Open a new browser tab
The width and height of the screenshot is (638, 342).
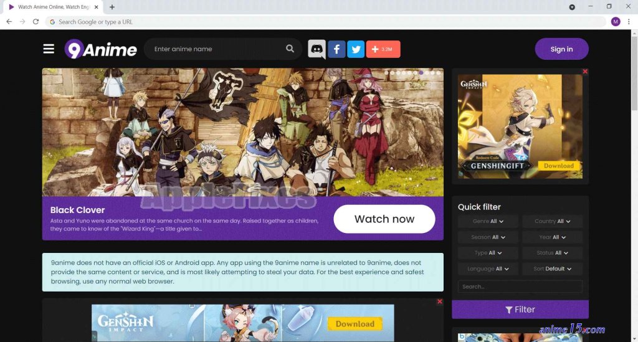(112, 7)
